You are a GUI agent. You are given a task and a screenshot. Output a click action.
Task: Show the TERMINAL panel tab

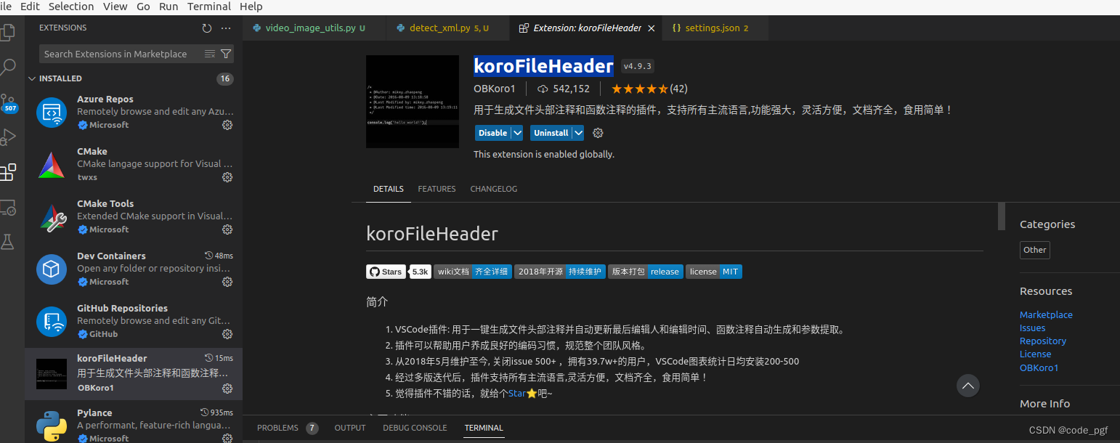[484, 428]
